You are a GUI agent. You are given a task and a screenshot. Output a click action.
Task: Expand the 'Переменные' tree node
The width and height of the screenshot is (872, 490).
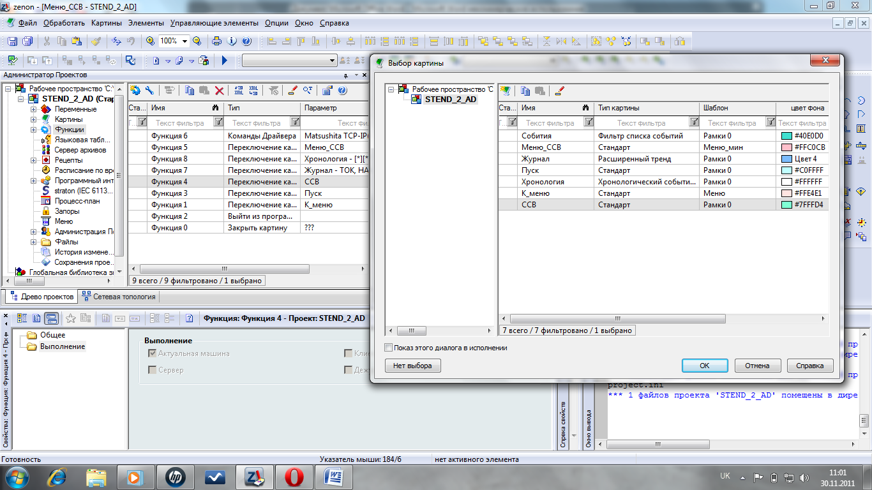(x=33, y=109)
